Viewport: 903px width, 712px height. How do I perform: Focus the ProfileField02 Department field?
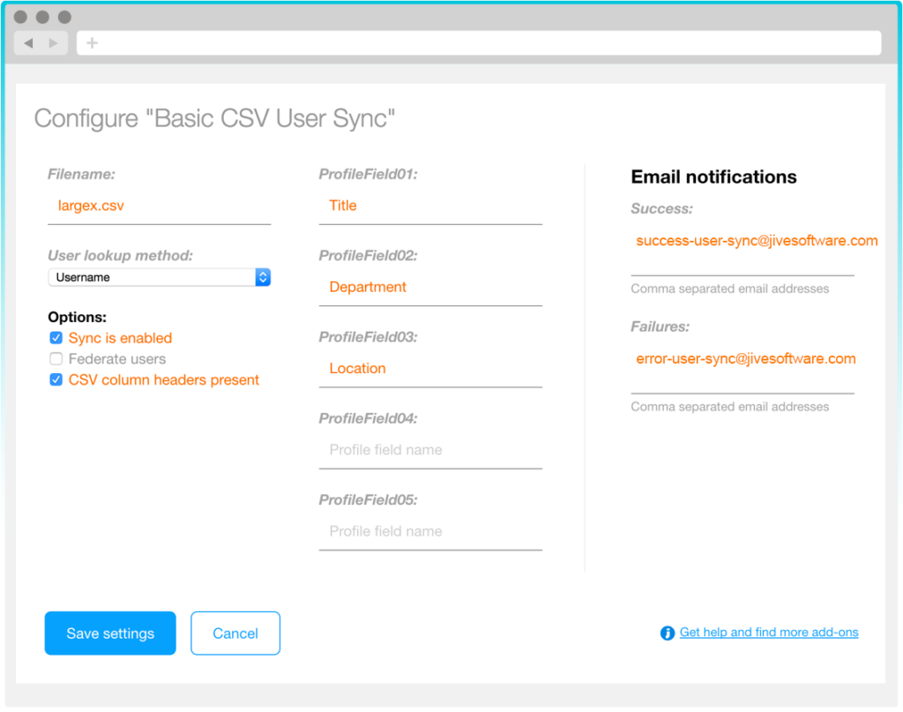[x=430, y=288]
